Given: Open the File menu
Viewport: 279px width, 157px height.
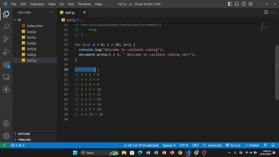Looking at the screenshot, I should tap(14, 4).
